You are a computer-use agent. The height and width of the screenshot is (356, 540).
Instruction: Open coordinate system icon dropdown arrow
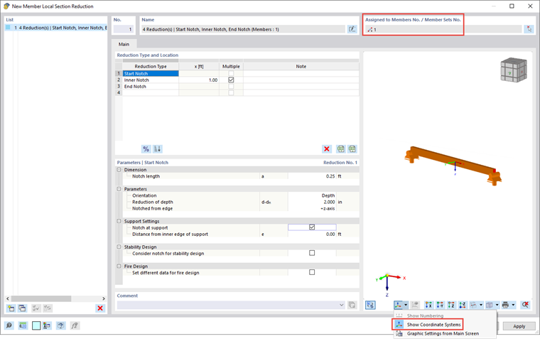406,305
